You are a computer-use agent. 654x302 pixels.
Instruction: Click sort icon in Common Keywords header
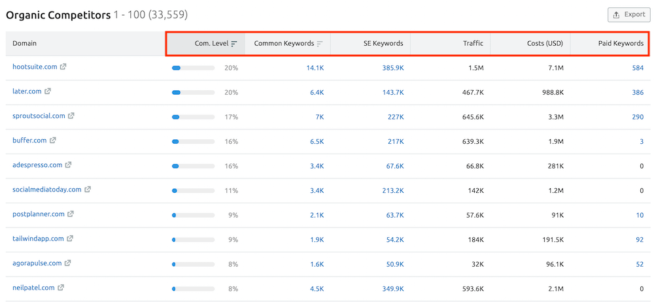pyautogui.click(x=320, y=44)
